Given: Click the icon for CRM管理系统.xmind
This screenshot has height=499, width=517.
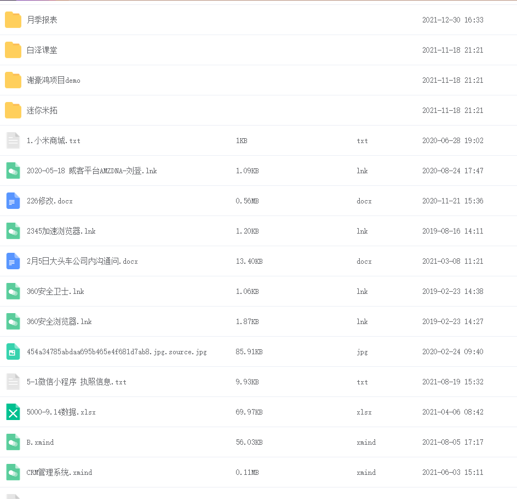Looking at the screenshot, I should [x=13, y=472].
